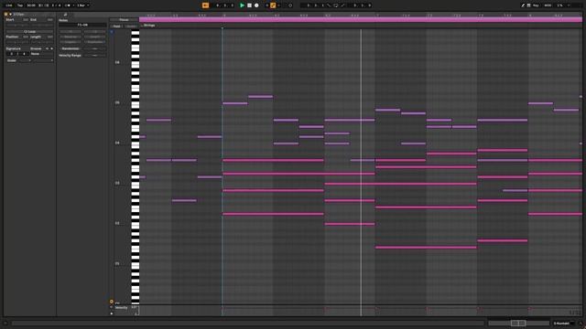Click the orange lane selector icon near bottom

tap(112, 302)
